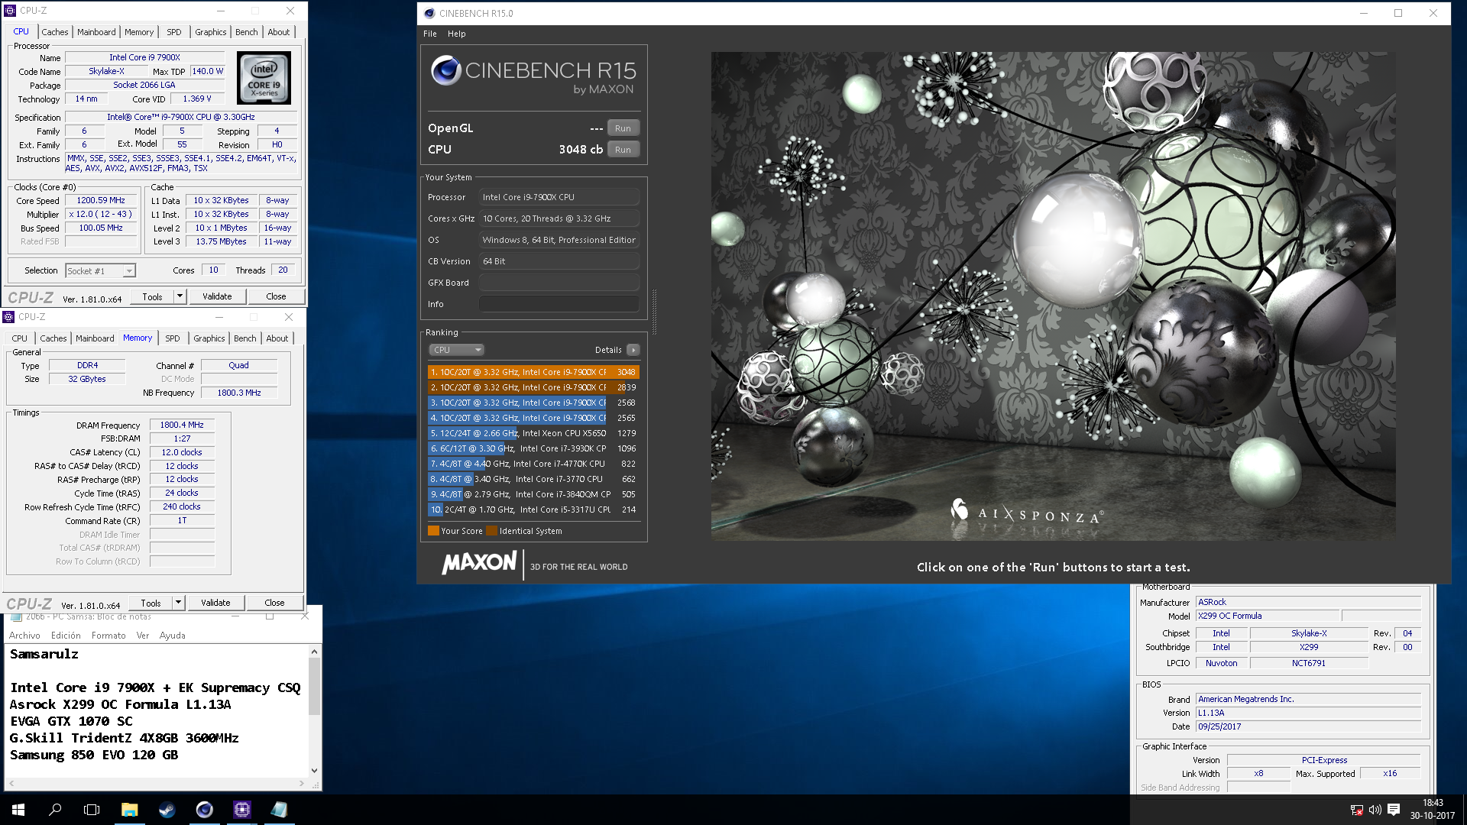Click Notepad vertical scrollbar down arrow
Viewport: 1467px width, 825px height.
click(314, 771)
